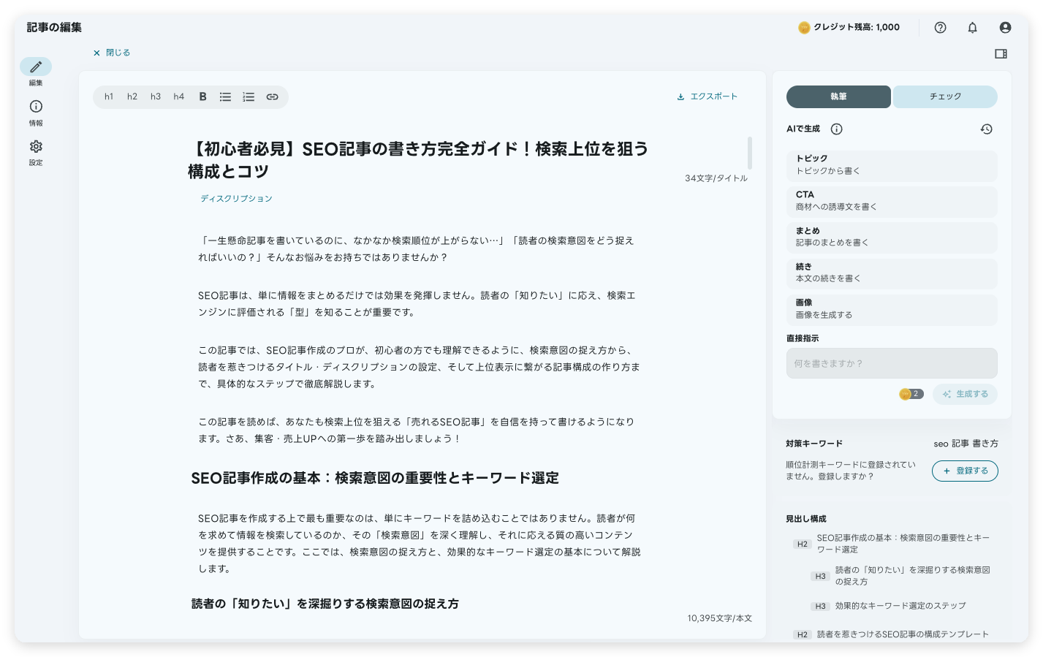Open the help question mark icon
1043x657 pixels.
tap(940, 27)
